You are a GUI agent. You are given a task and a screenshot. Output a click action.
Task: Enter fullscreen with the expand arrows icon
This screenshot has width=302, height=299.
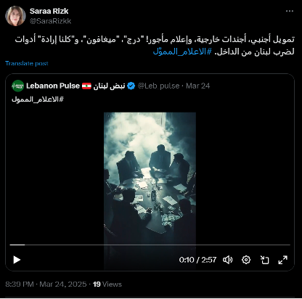tap(282, 260)
